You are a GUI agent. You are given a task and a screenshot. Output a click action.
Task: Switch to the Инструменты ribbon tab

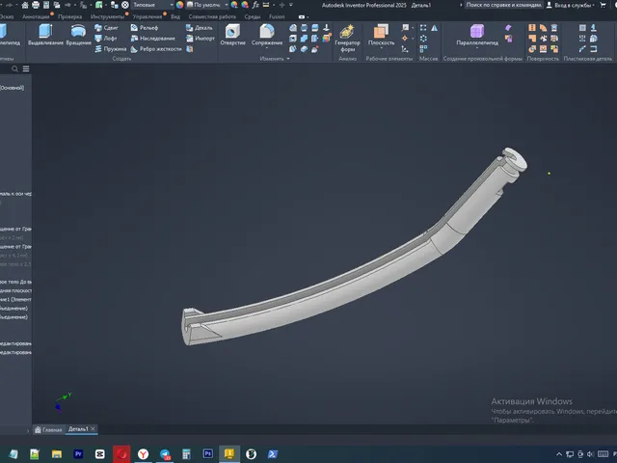pyautogui.click(x=107, y=16)
